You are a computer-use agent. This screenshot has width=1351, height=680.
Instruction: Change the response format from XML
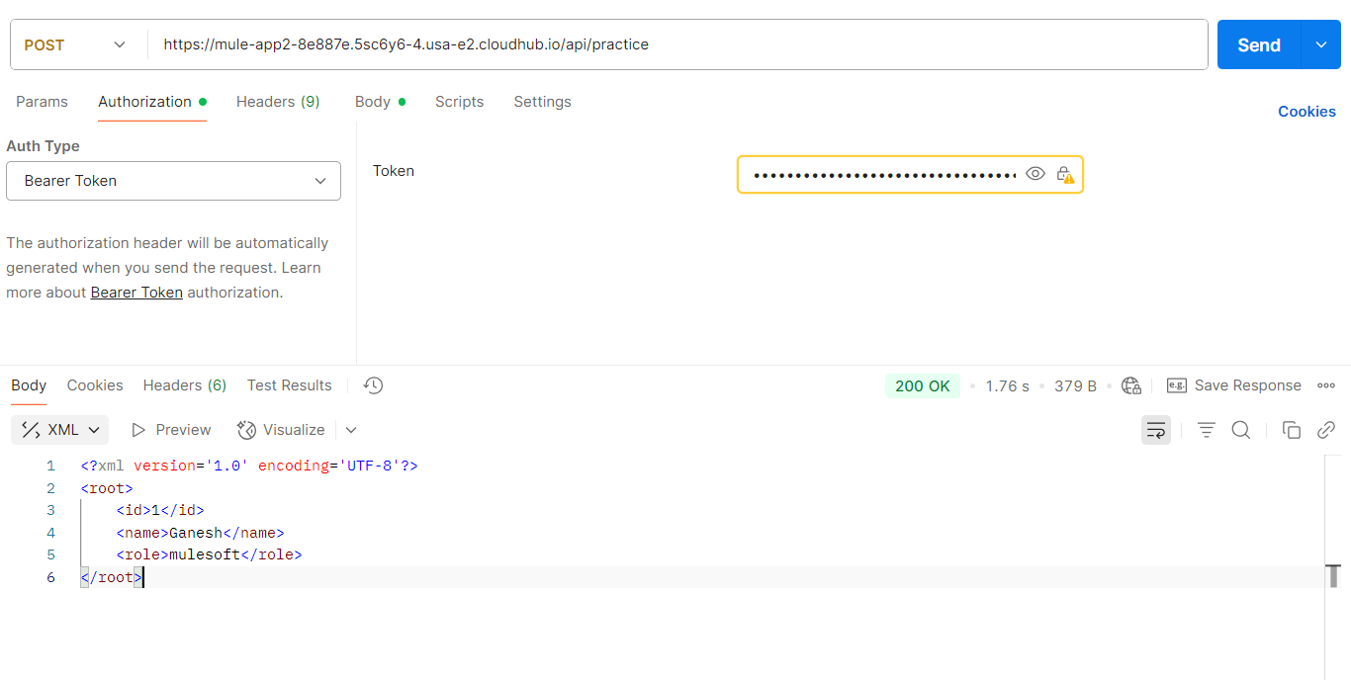(59, 429)
